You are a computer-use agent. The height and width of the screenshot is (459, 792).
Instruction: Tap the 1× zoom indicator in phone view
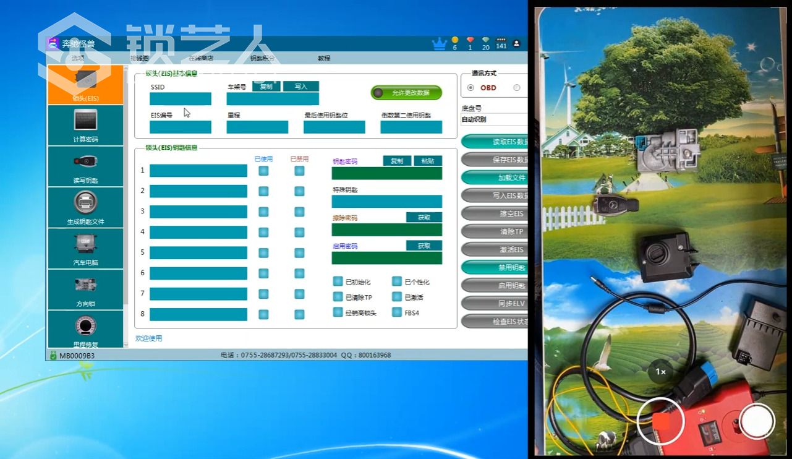(x=660, y=372)
